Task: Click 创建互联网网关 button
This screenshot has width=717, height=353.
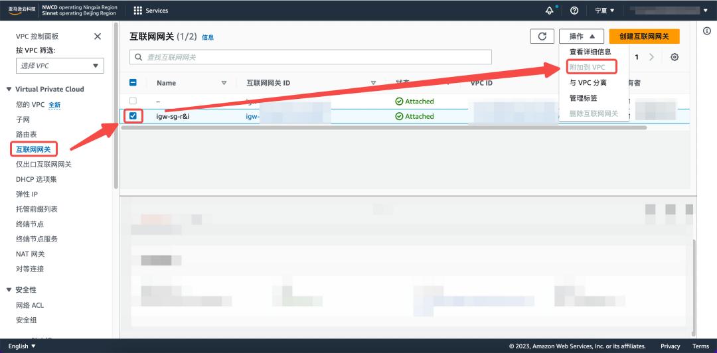Action: pyautogui.click(x=644, y=36)
